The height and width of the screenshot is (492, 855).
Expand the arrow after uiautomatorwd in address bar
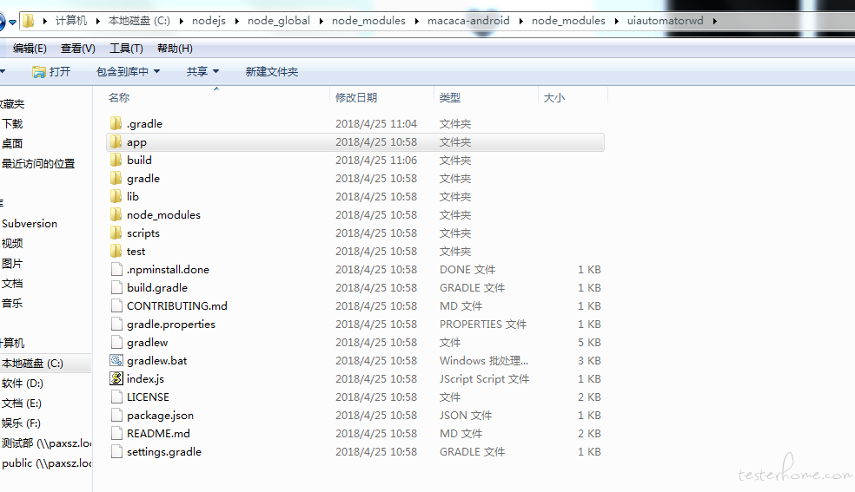pyautogui.click(x=714, y=21)
